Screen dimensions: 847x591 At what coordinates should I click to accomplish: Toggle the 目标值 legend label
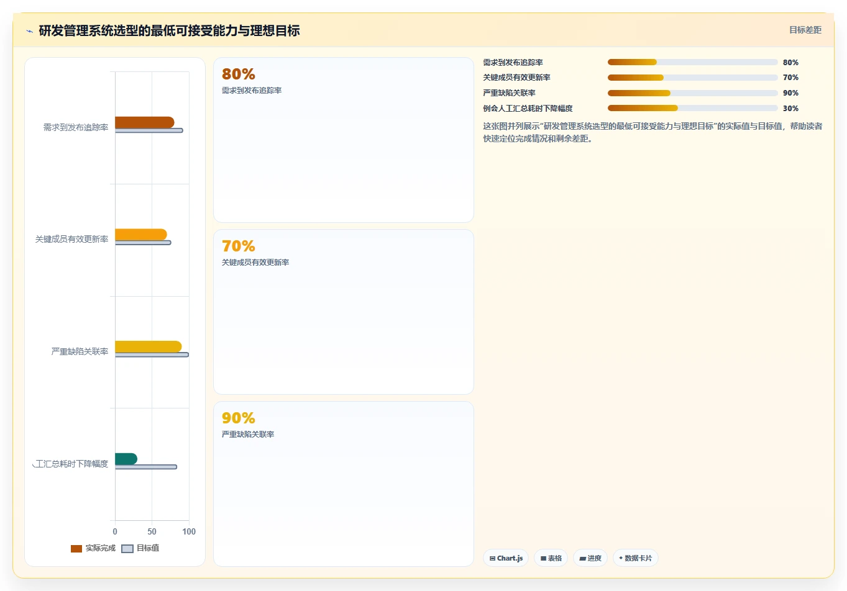point(148,548)
